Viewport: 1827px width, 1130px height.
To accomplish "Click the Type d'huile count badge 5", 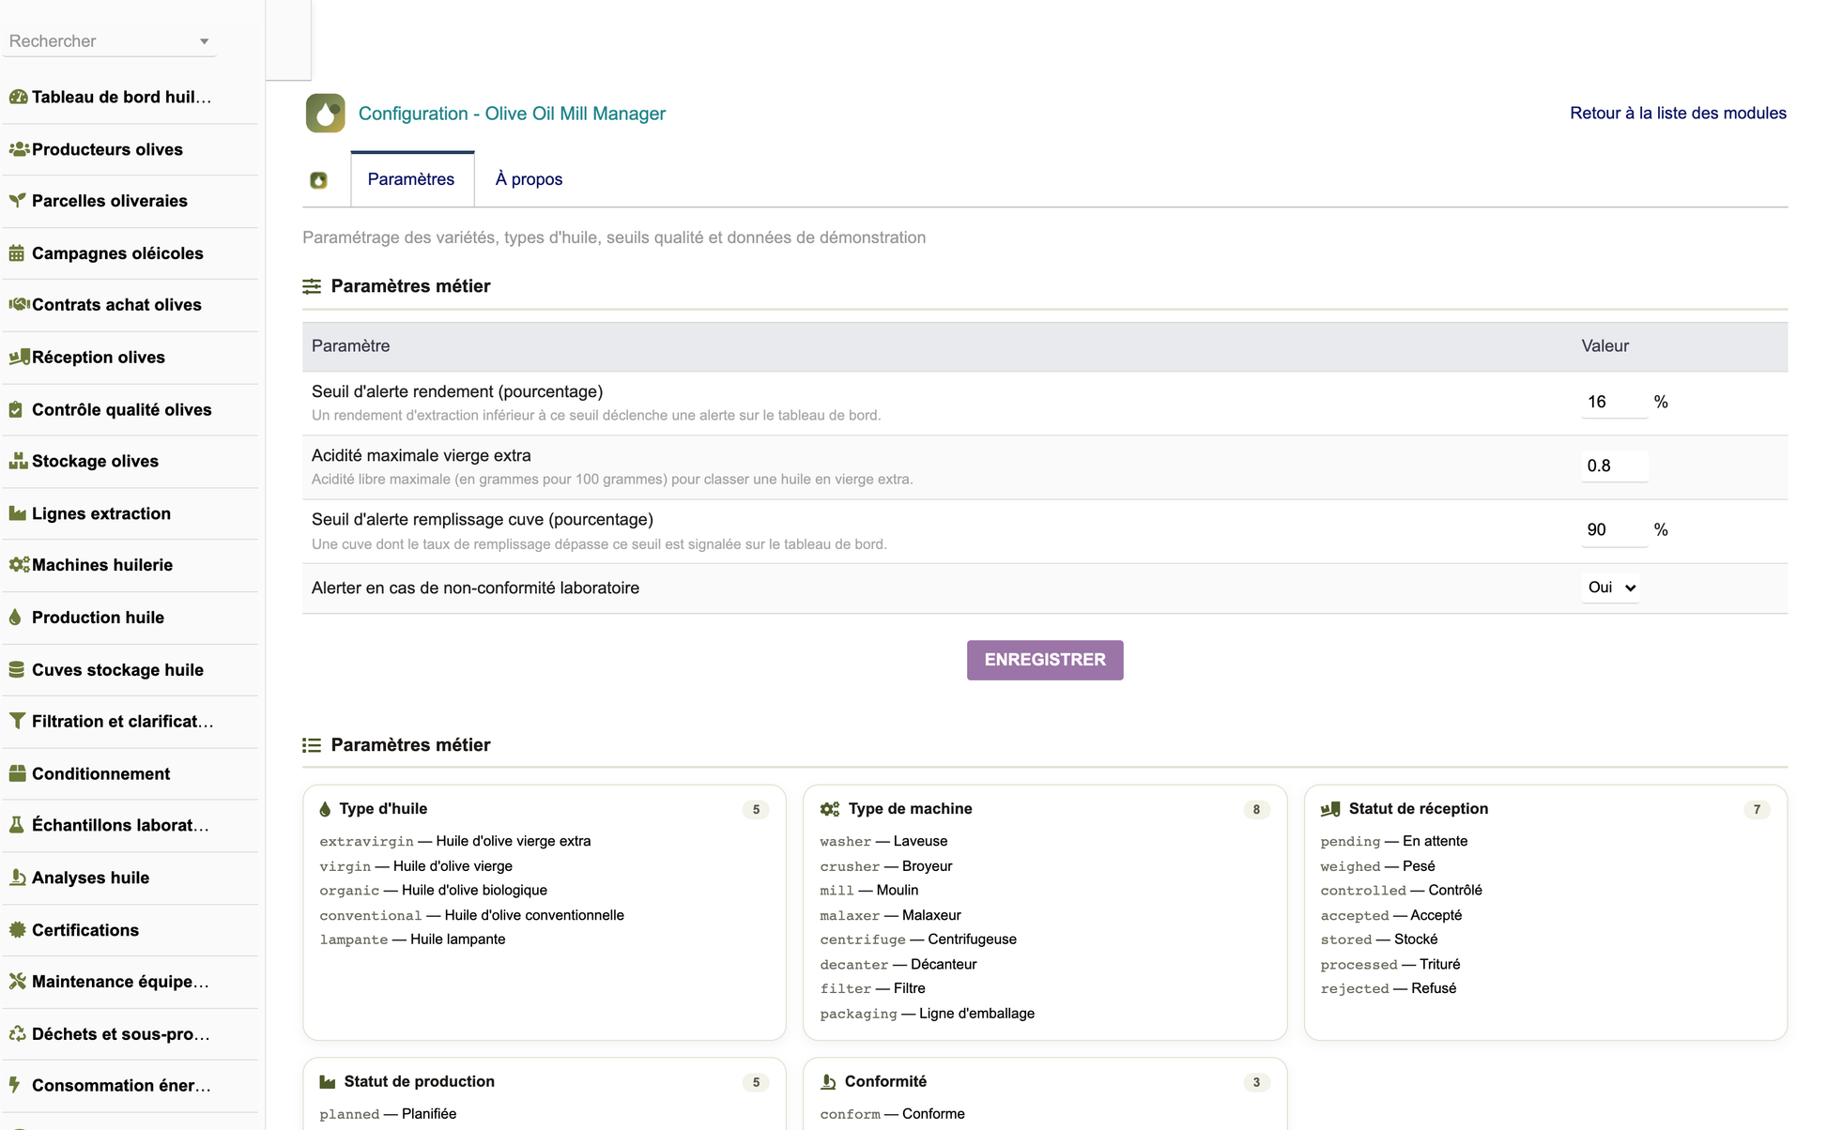I will coord(756,809).
